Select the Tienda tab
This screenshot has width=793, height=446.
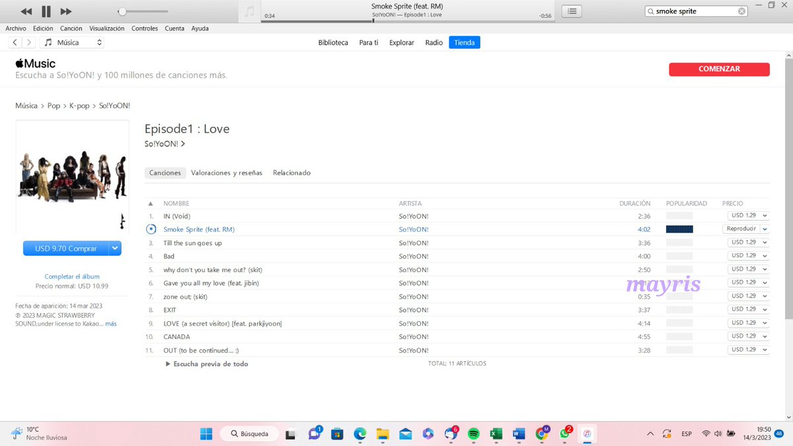(465, 42)
